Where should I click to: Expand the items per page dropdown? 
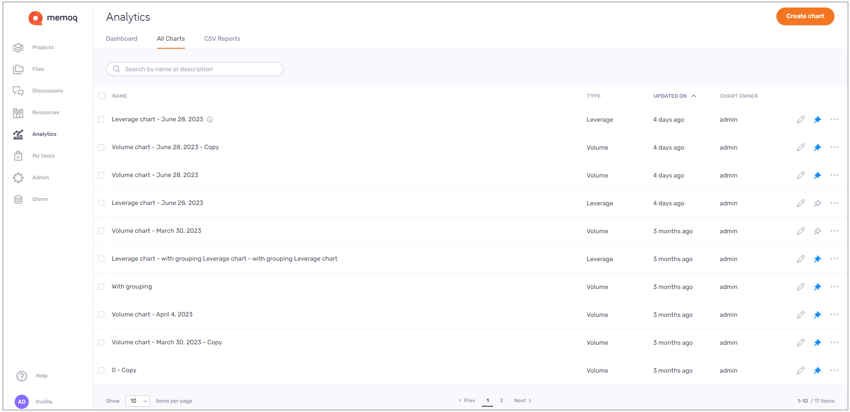tap(137, 401)
